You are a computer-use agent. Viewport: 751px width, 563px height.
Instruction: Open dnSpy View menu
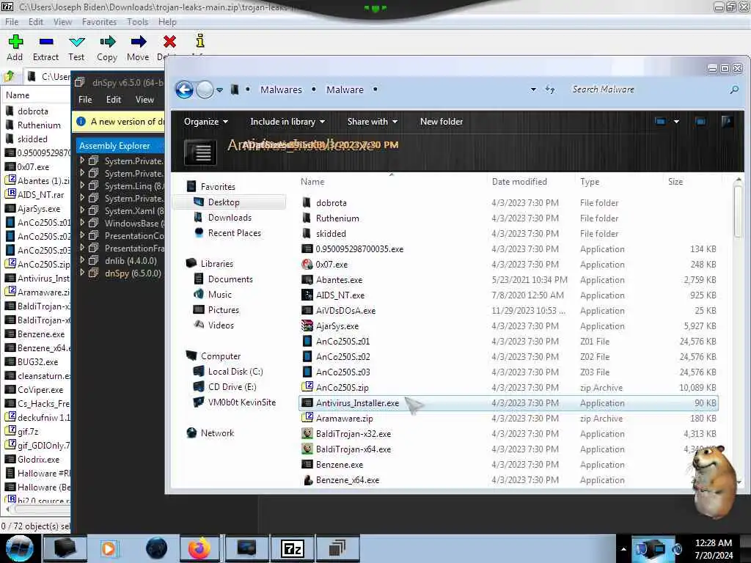click(144, 100)
